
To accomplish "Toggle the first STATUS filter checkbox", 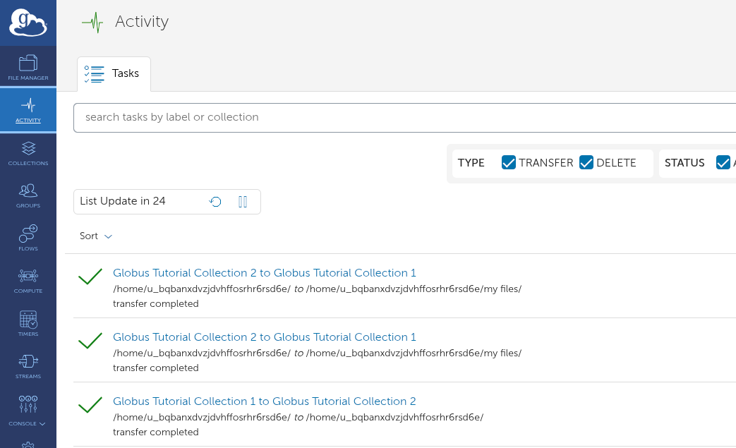I will coord(723,163).
